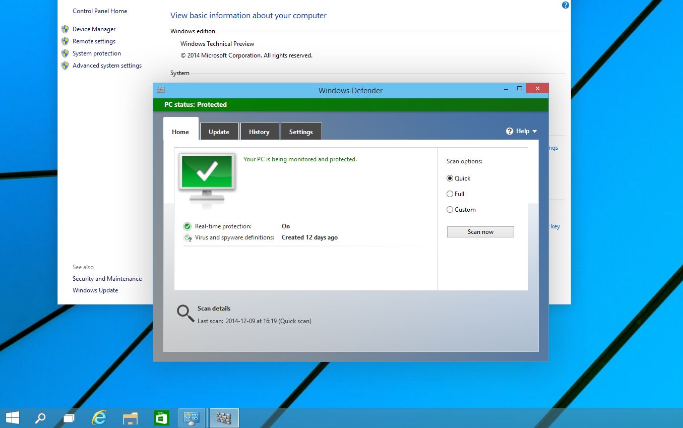Select the Quick scan option
This screenshot has width=683, height=428.
click(x=450, y=178)
